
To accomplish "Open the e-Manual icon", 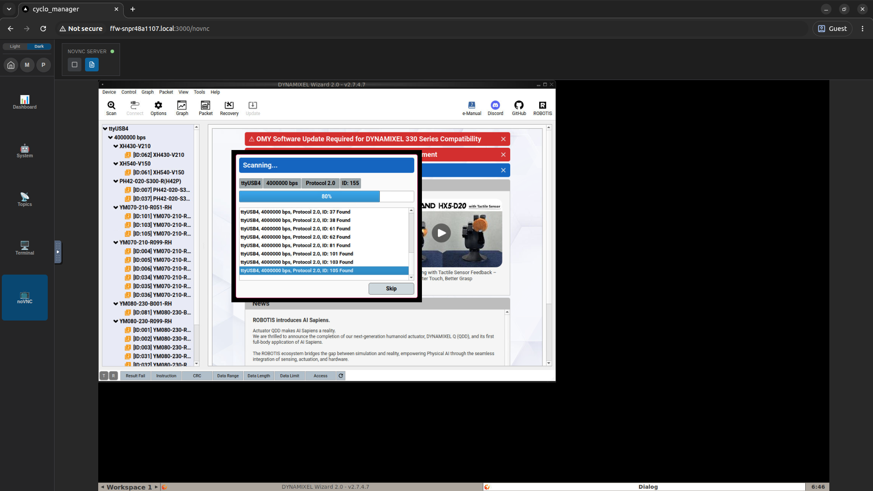I will pos(472,105).
